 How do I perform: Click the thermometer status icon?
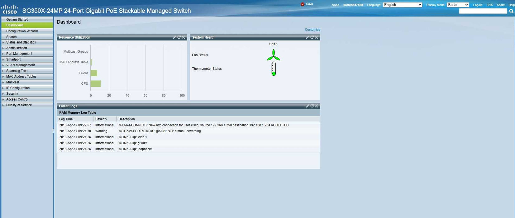click(x=274, y=69)
